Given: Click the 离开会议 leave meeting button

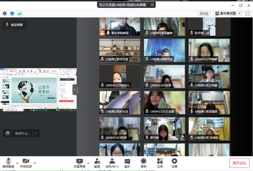Looking at the screenshot, I should click(x=239, y=163).
